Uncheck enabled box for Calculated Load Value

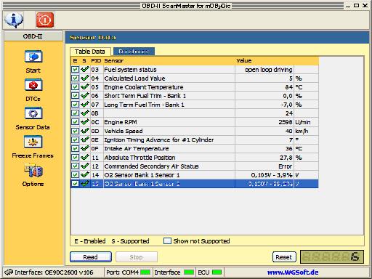[75, 78]
